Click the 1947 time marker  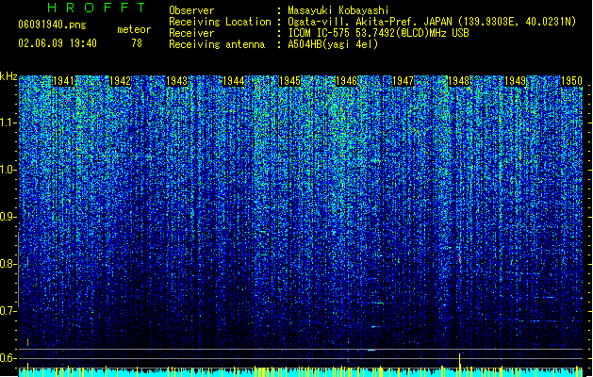(x=403, y=81)
